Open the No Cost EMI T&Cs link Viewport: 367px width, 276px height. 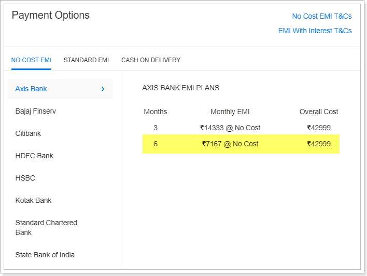(x=322, y=16)
